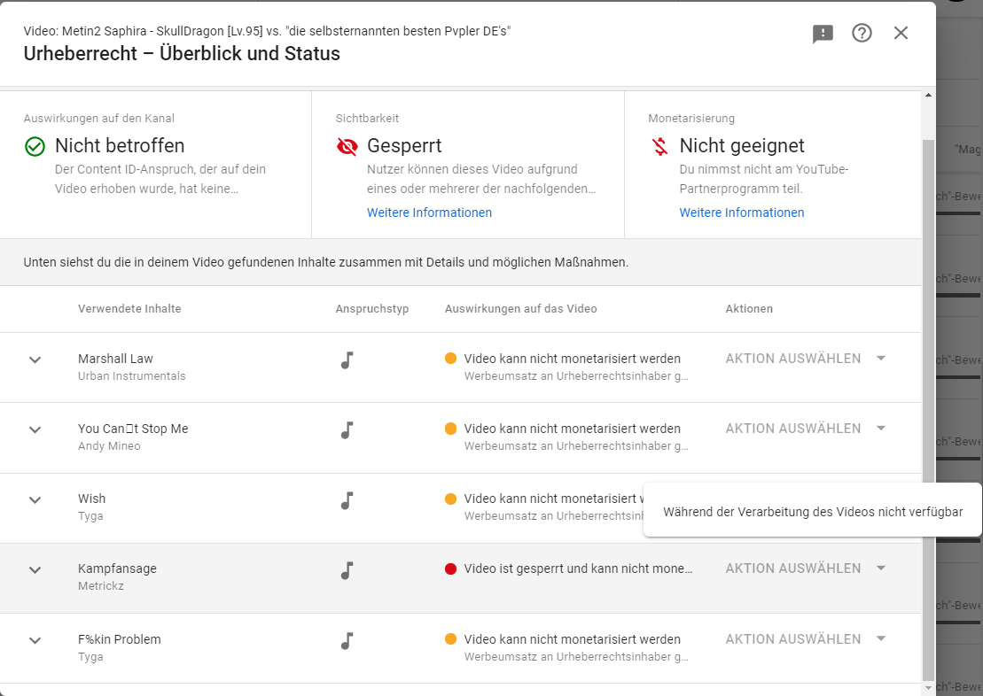This screenshot has height=696, width=983.
Task: Click orange status dot in Marshall Law row
Action: click(450, 359)
